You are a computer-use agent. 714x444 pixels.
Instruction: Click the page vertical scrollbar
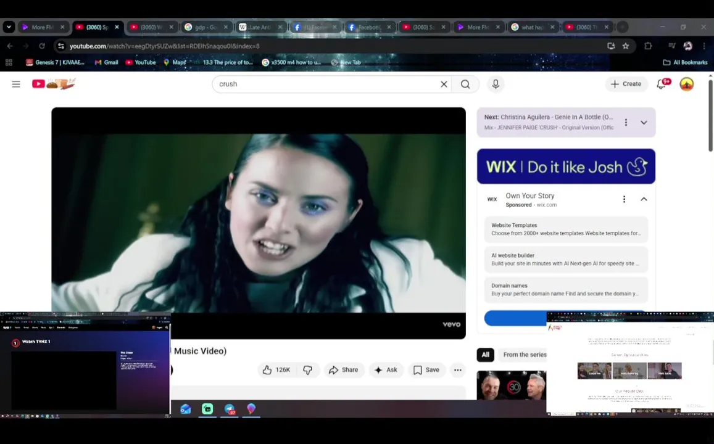click(710, 116)
